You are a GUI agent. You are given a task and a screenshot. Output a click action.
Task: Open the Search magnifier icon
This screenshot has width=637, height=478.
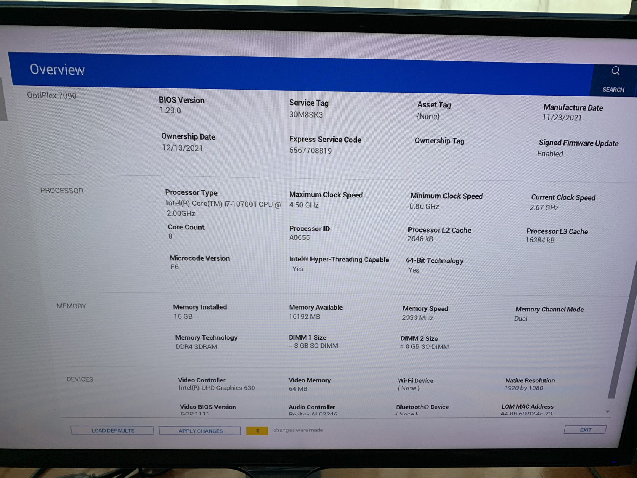(x=615, y=71)
